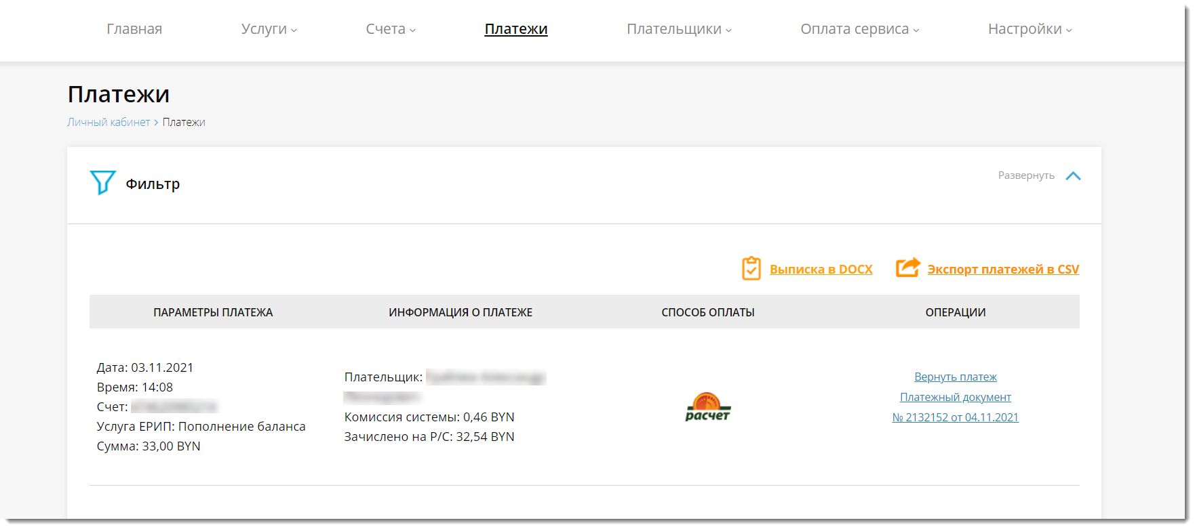Click Комиссия системы: 0,46 BYN text

coord(429,417)
